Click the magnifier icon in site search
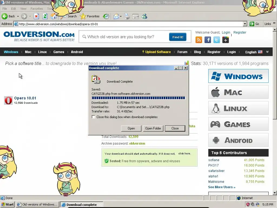This screenshot has height=208, width=277. pos(84,37)
